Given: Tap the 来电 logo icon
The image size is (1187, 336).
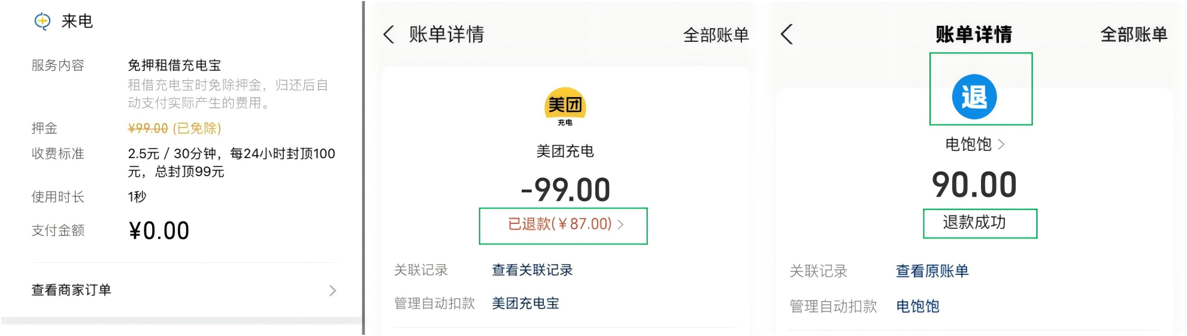Looking at the screenshot, I should click(43, 22).
